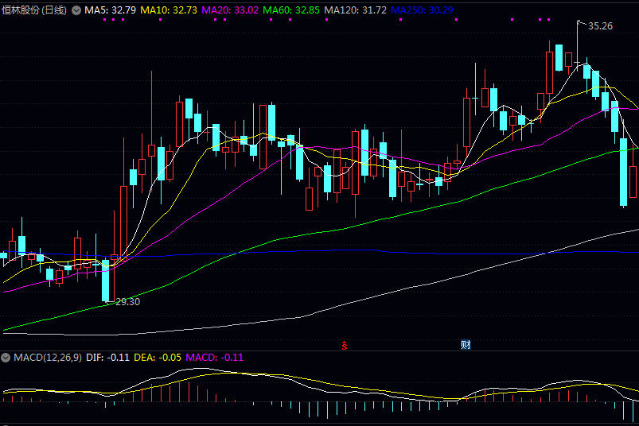
Task: Click the 恒林股份 (日线) chart title
Action: (x=34, y=10)
